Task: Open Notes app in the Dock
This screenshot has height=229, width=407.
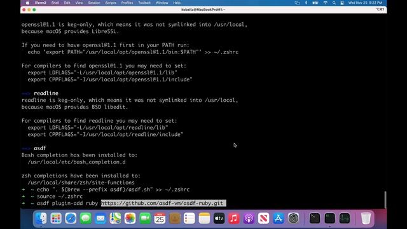Action: click(x=204, y=218)
